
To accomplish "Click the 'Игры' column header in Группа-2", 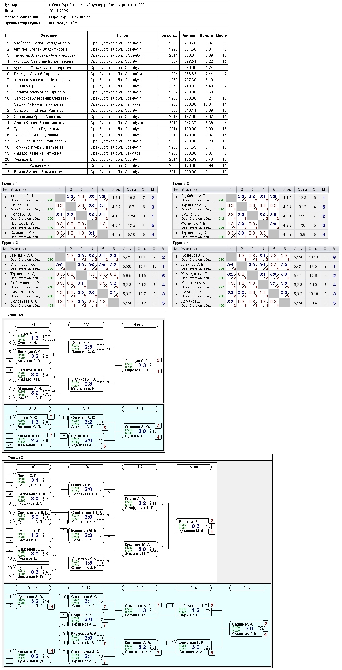I will (287, 190).
